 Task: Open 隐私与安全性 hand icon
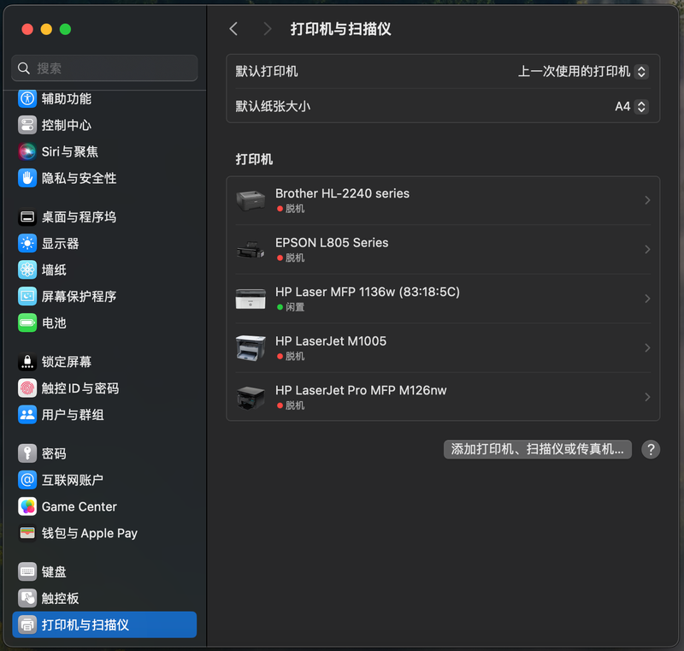pyautogui.click(x=27, y=178)
